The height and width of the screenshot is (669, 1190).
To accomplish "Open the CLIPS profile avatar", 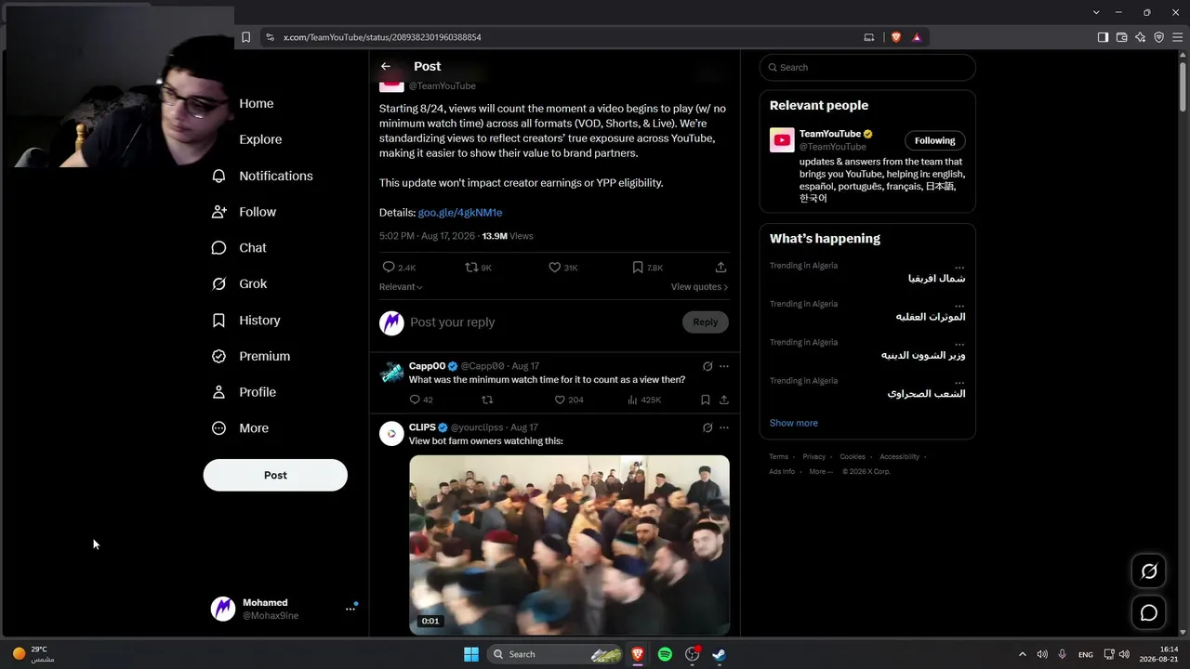I will point(391,434).
